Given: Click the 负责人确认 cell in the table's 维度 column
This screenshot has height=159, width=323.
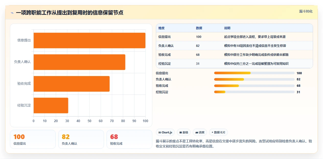Looking at the screenshot, I should coord(166,46).
